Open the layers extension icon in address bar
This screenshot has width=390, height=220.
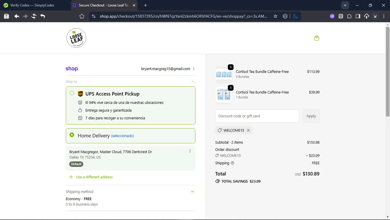(285, 16)
